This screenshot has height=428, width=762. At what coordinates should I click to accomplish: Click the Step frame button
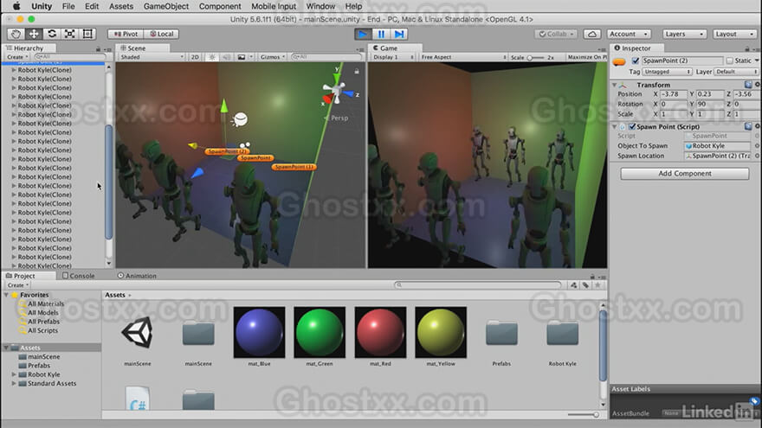[x=399, y=34]
